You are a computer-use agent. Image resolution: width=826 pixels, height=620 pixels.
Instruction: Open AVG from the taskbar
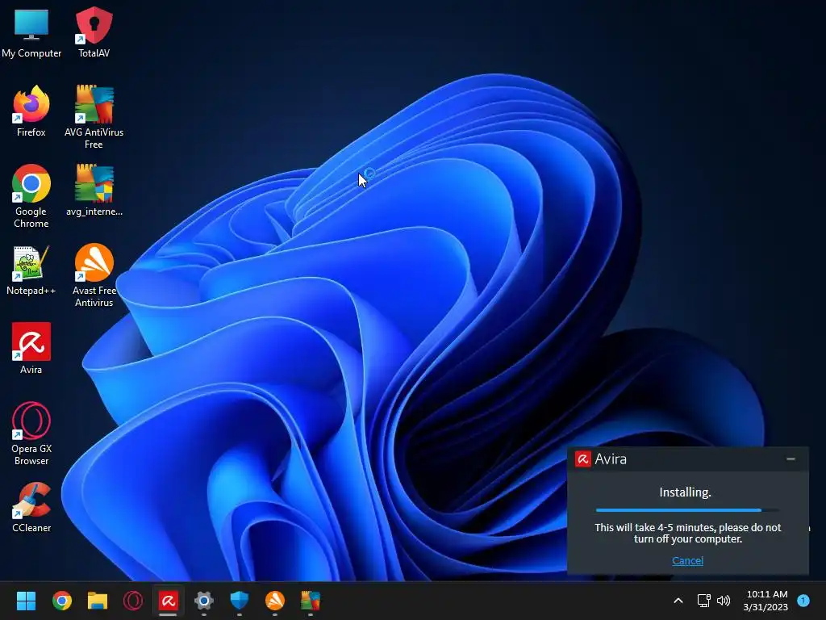pyautogui.click(x=311, y=601)
